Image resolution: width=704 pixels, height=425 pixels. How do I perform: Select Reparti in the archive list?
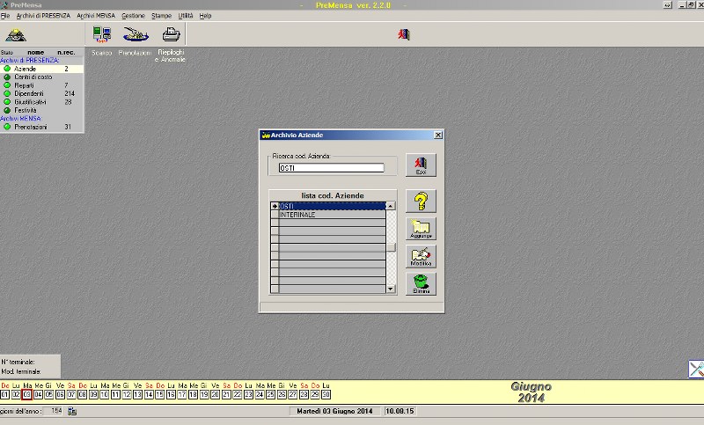click(x=24, y=85)
